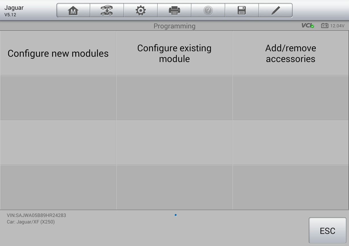Go to the home M icon
Viewport: 349px width, 246px height.
pyautogui.click(x=73, y=11)
